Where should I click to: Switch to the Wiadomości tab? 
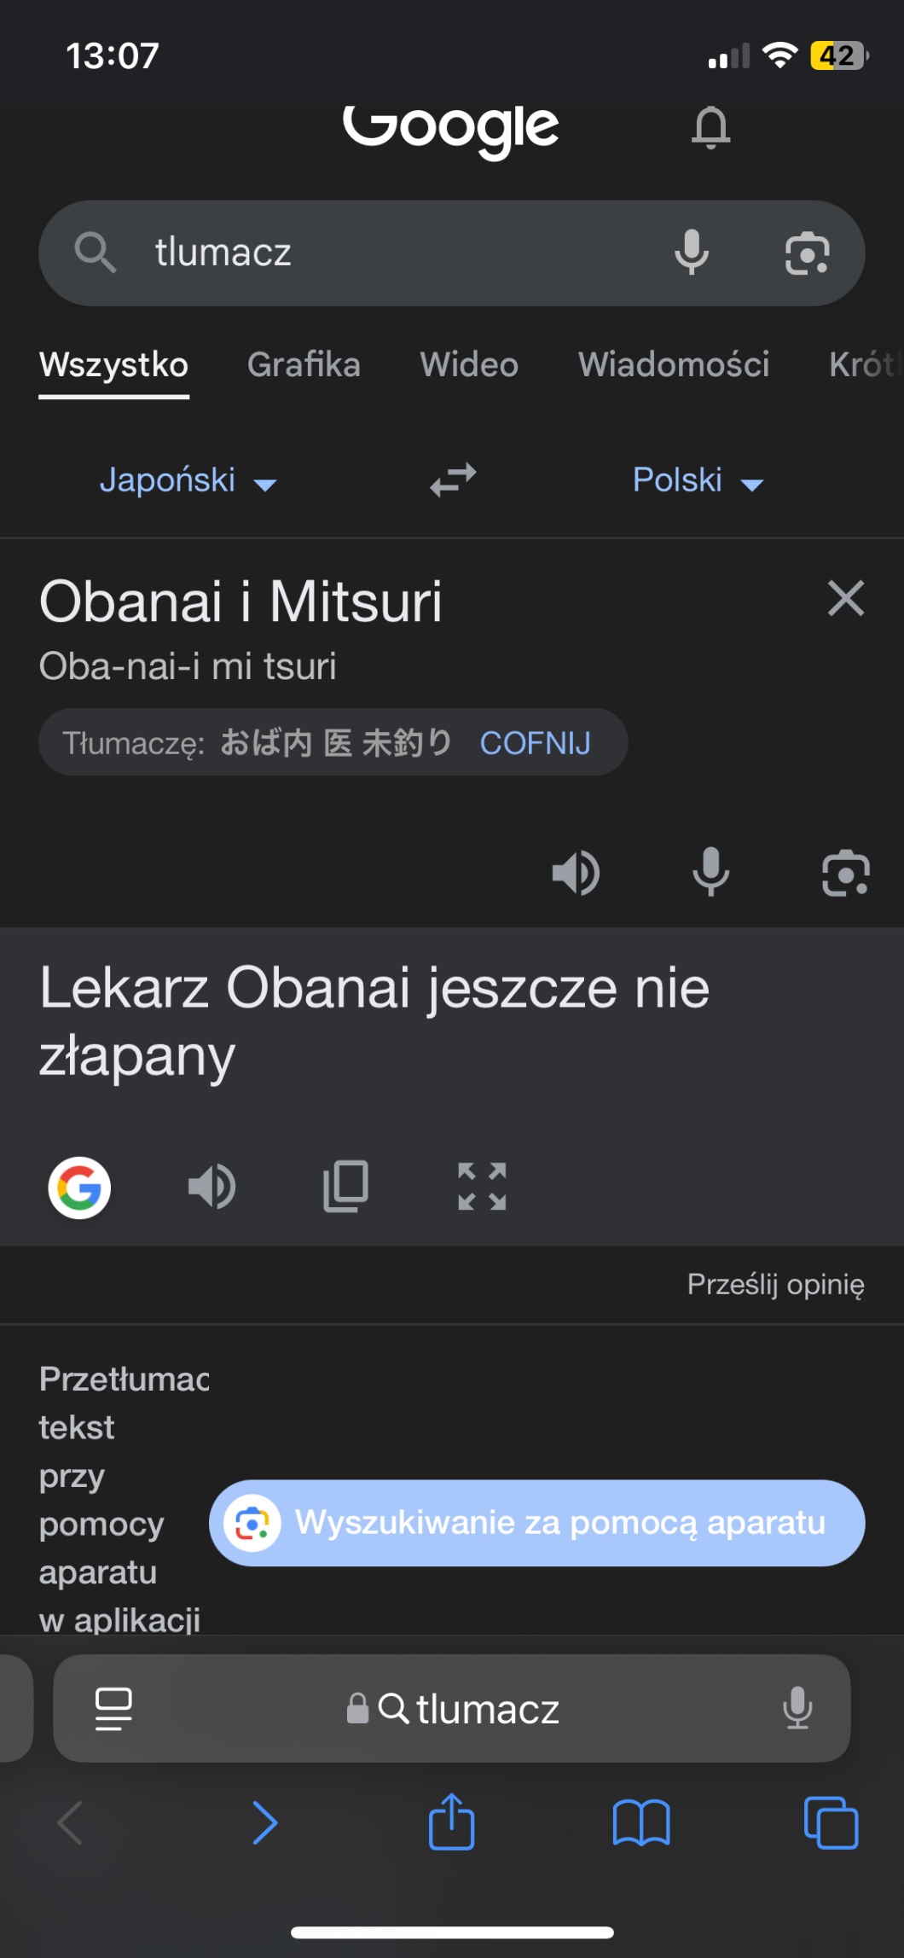[x=674, y=365]
